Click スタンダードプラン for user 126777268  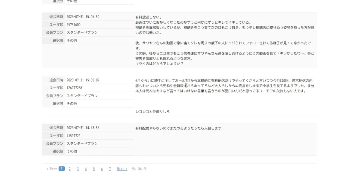pos(82,96)
